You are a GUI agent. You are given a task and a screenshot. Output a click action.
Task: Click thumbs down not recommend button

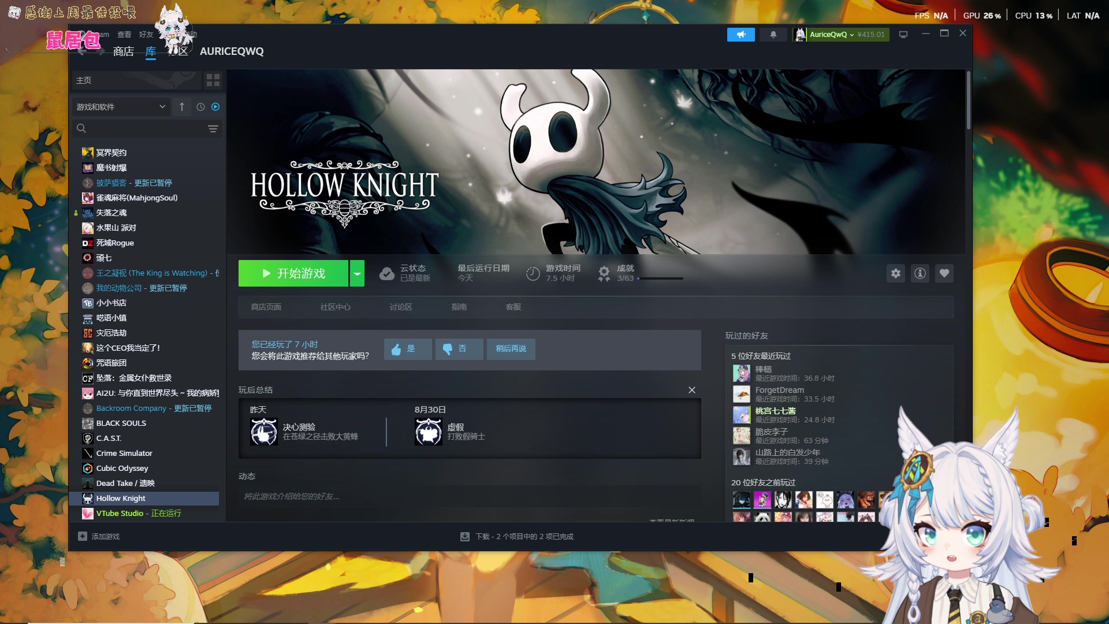(459, 349)
